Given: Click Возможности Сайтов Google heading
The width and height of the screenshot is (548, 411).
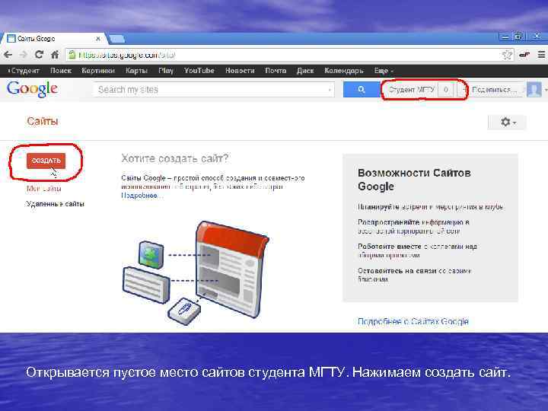Looking at the screenshot, I should click(414, 180).
